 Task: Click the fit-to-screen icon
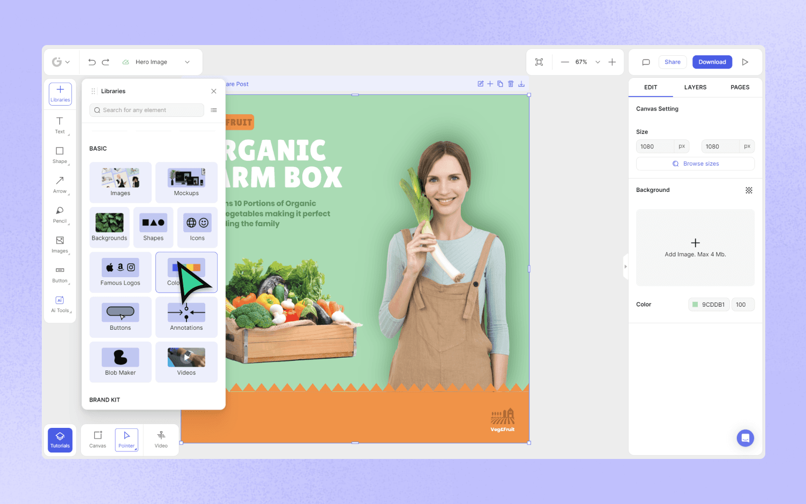pyautogui.click(x=539, y=62)
